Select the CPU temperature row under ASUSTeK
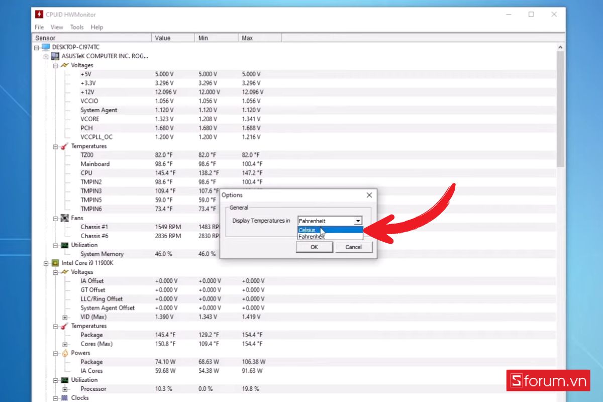 coord(294,173)
